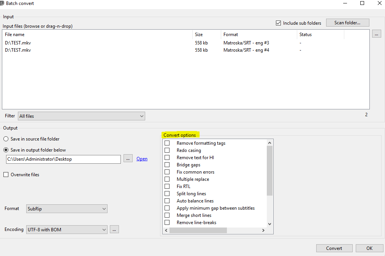This screenshot has height=256, width=385.
Task: Open encoding settings via "..." beside Encoding dropdown
Action: 114,229
